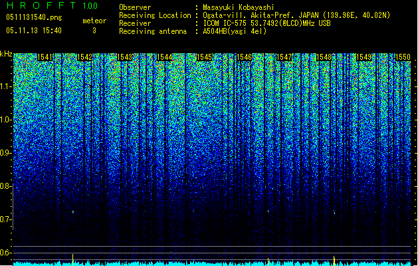418x266 pixels.
Task: Click the 1543 time marker
Action: tap(124, 57)
